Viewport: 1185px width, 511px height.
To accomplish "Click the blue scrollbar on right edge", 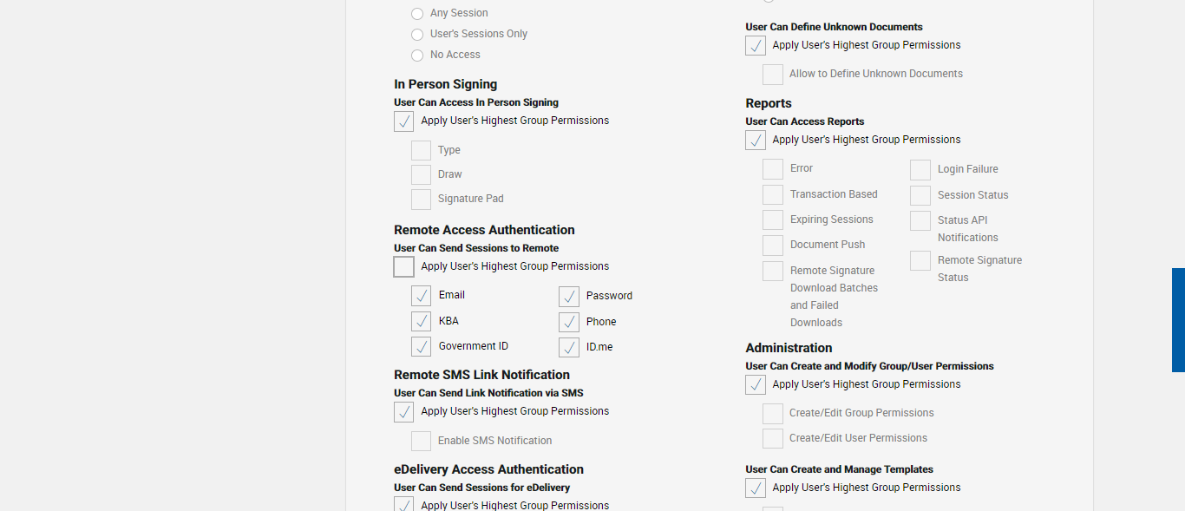I will 1178,320.
